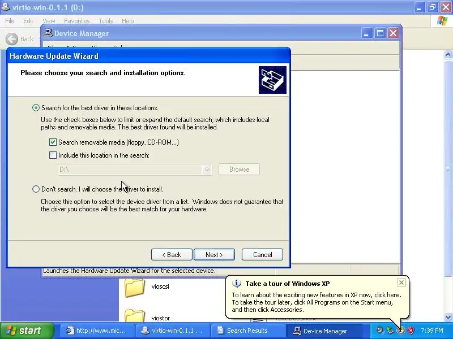Image resolution: width=453 pixels, height=339 pixels.
Task: Open the File menu in Explorer window
Action: point(10,21)
